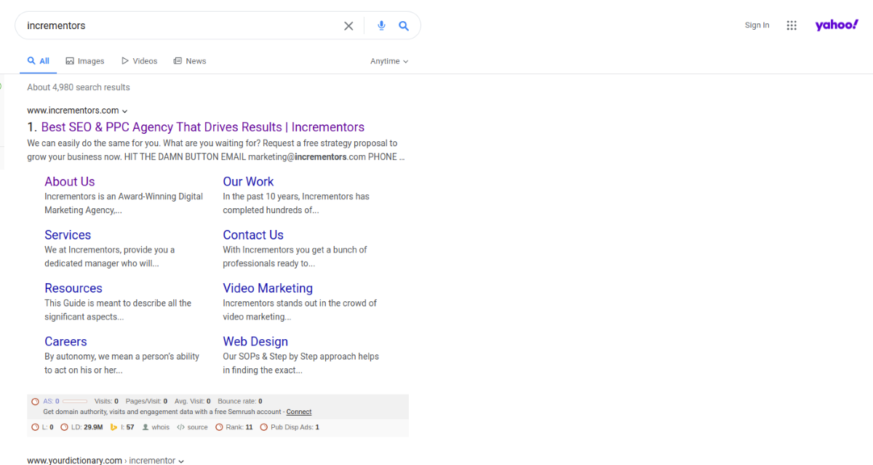The width and height of the screenshot is (873, 465).
Task: Switch to the Videos tab
Action: point(140,61)
